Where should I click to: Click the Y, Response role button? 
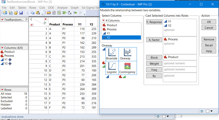pos(154,22)
